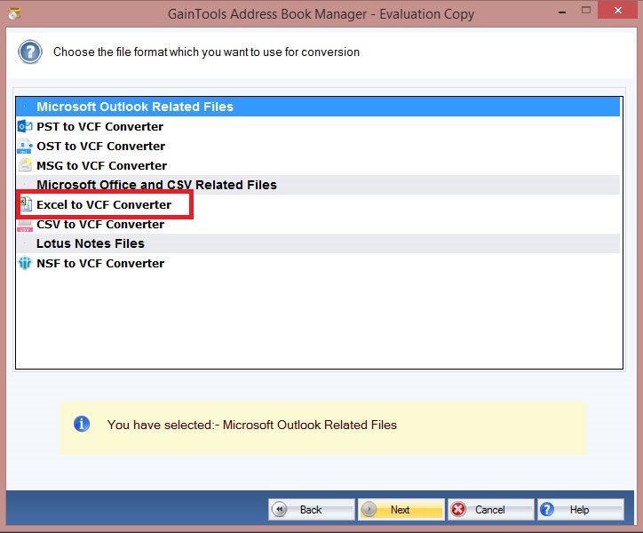Go back with the Back button

(311, 510)
